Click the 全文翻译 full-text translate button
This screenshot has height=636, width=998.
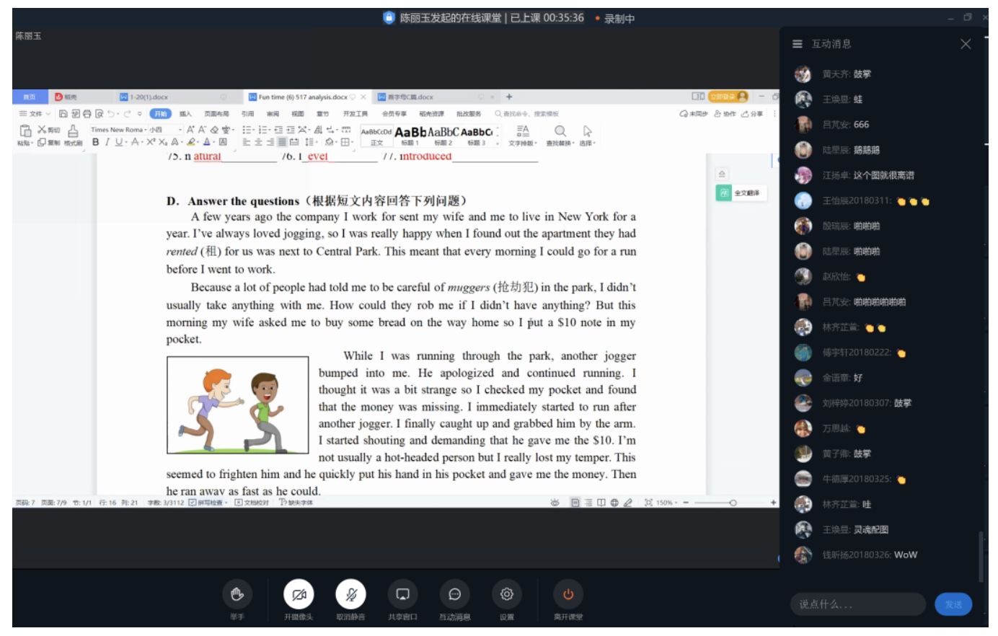click(x=740, y=193)
